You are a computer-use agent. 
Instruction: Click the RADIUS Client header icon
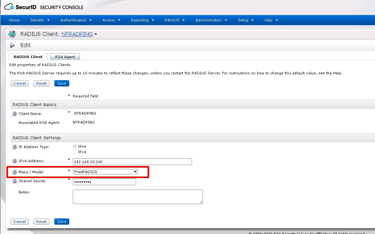tap(12, 34)
